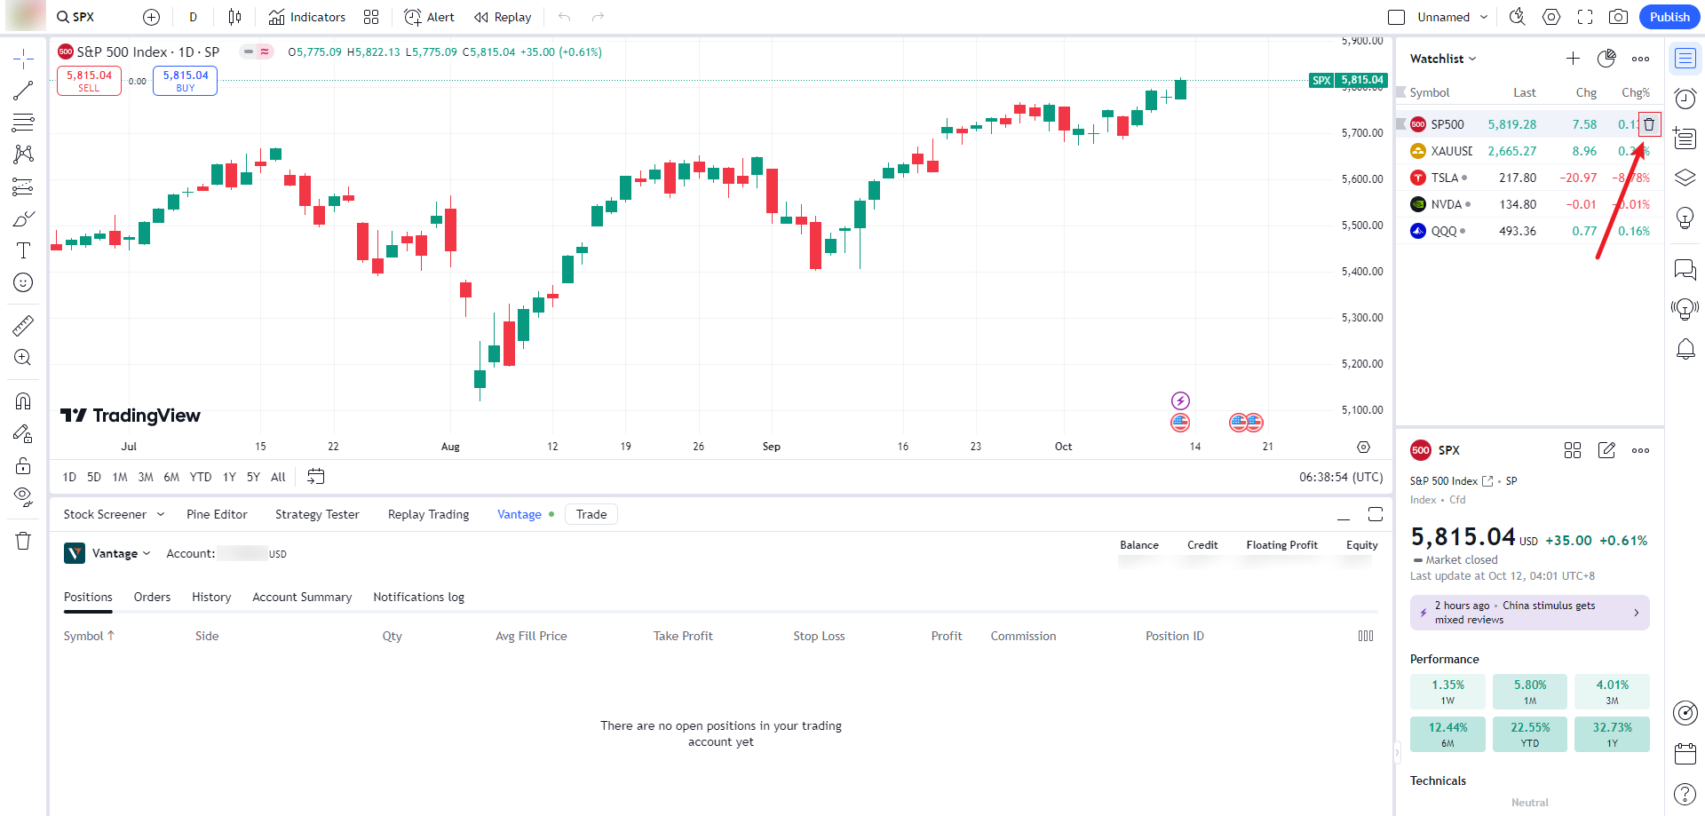This screenshot has height=816, width=1705.
Task: Click the blue Publish button
Action: [x=1669, y=17]
